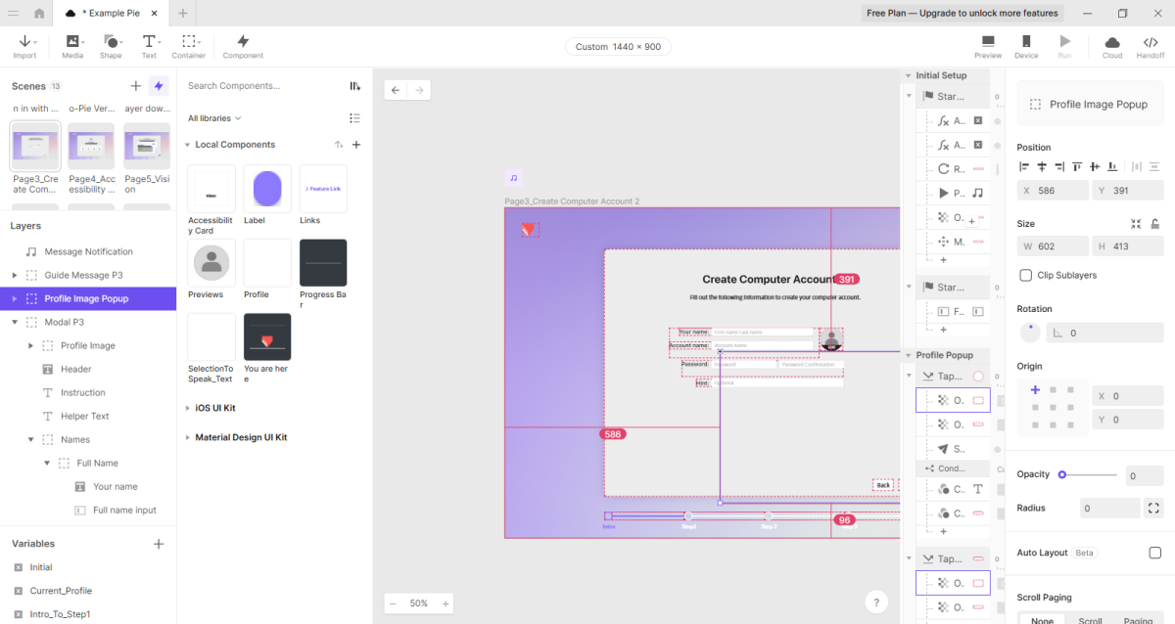This screenshot has width=1175, height=624.
Task: Select the Guide Message P3 layer
Action: (x=83, y=275)
